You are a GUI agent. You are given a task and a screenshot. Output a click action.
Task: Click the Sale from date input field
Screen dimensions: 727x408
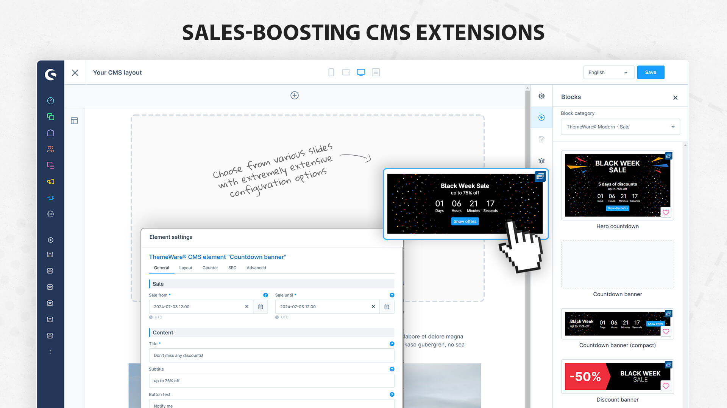coord(197,306)
